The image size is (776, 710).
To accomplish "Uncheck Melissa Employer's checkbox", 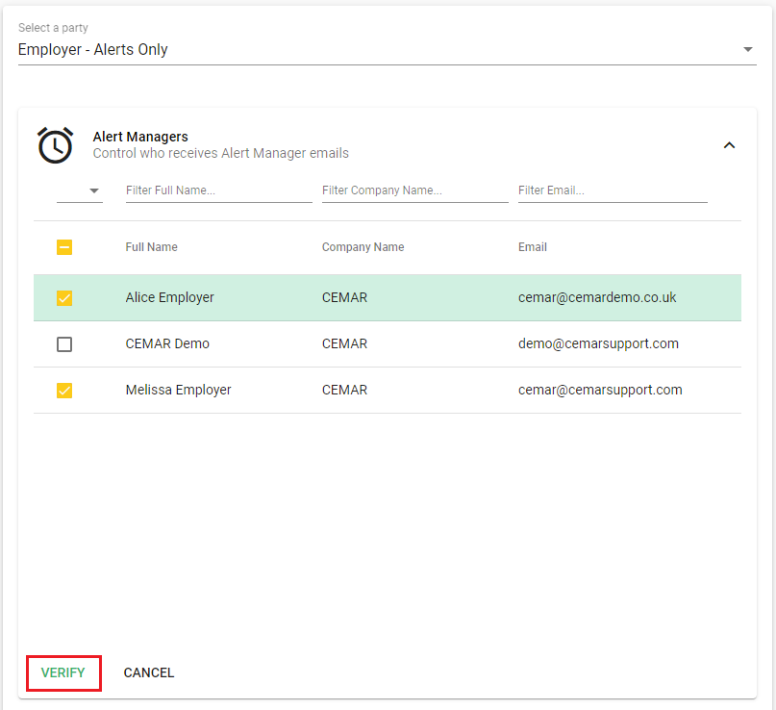I will (x=64, y=391).
